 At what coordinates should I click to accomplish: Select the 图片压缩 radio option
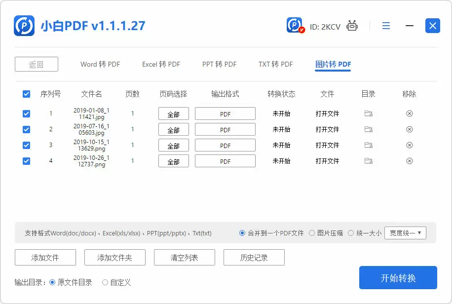click(311, 232)
